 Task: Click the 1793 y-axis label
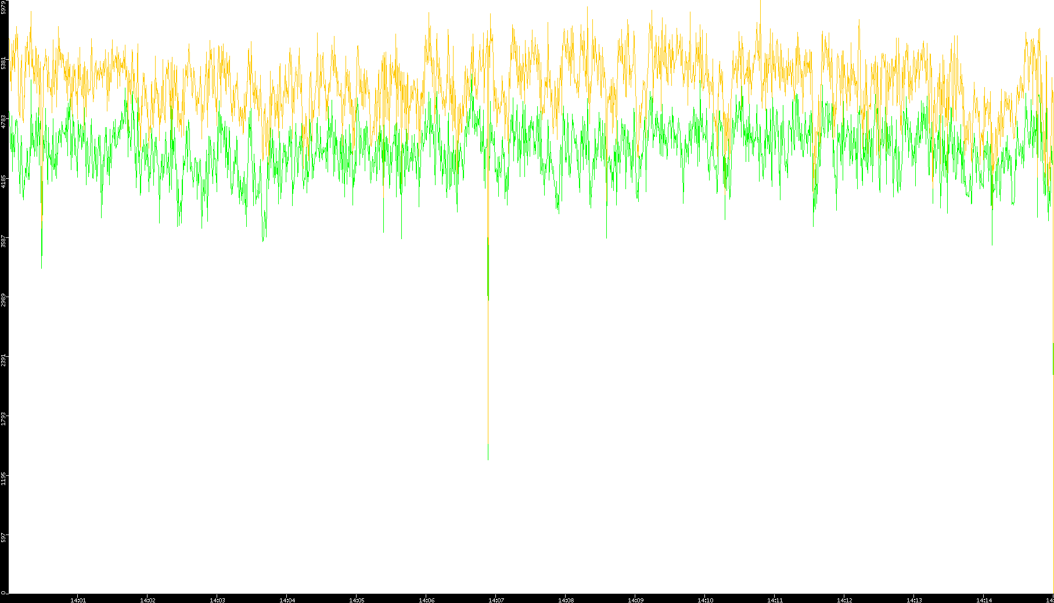click(x=4, y=419)
